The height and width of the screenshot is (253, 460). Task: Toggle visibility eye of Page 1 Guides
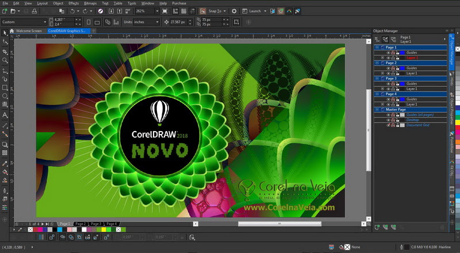388,52
